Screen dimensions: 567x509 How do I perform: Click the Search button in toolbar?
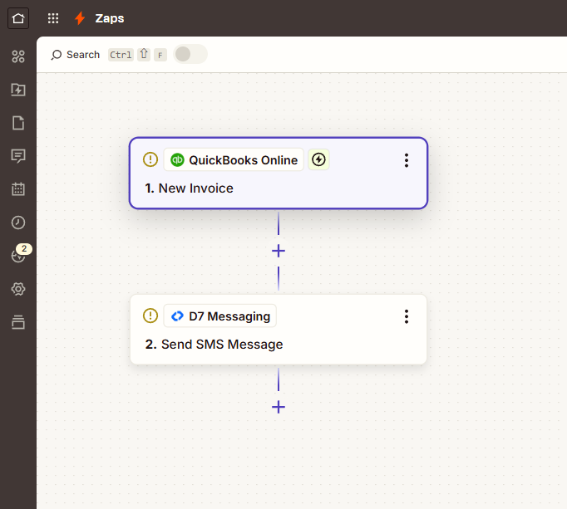[76, 55]
